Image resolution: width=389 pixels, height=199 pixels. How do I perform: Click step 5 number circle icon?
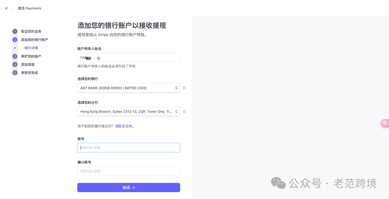15,73
